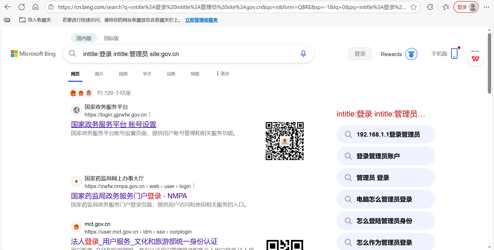The width and height of the screenshot is (494, 250).
Task: Click the Microsoft Bing logo
Action: [x=33, y=54]
